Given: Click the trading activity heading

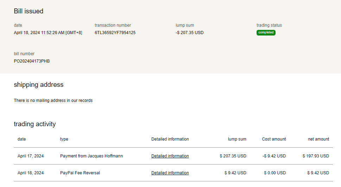Looking at the screenshot, I should tap(34, 124).
